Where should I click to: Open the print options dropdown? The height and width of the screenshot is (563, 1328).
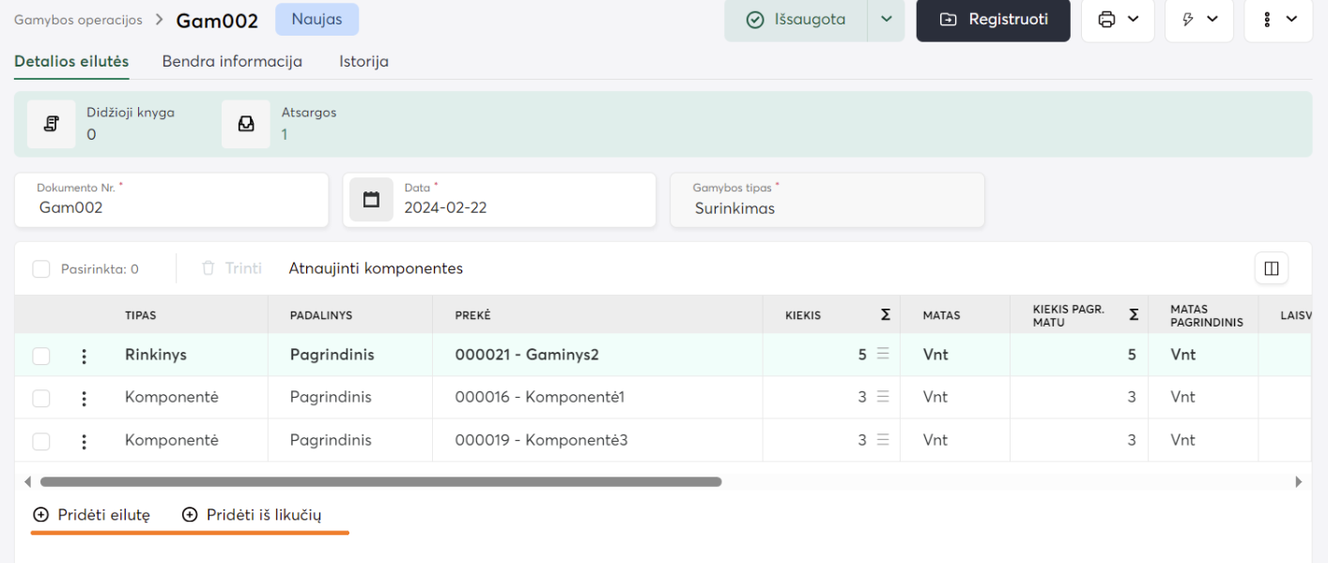(x=1118, y=20)
